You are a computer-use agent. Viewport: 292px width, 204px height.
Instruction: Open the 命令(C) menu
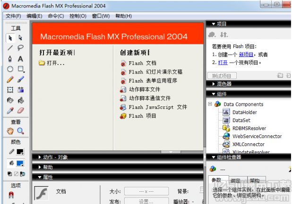pos(56,16)
